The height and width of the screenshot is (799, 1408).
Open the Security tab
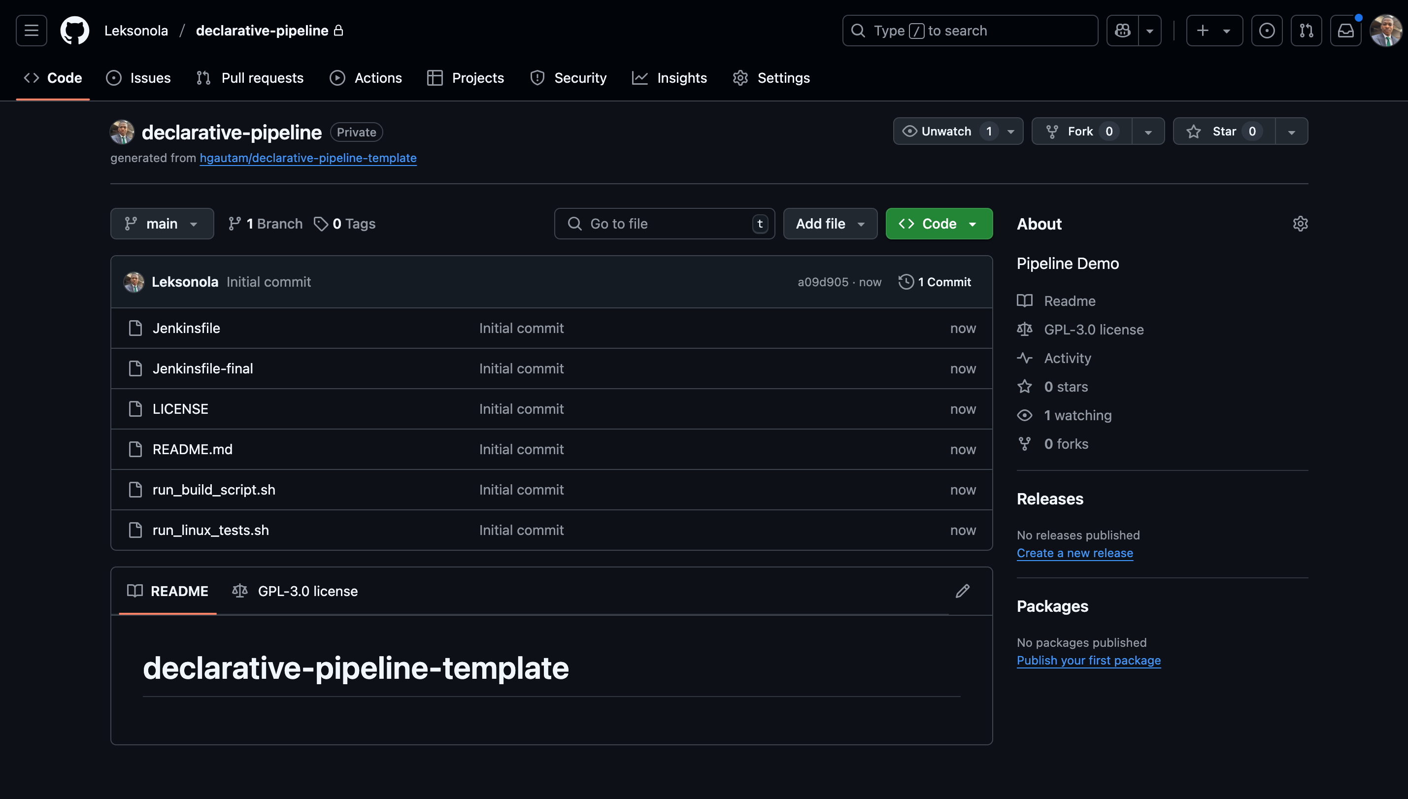tap(569, 78)
